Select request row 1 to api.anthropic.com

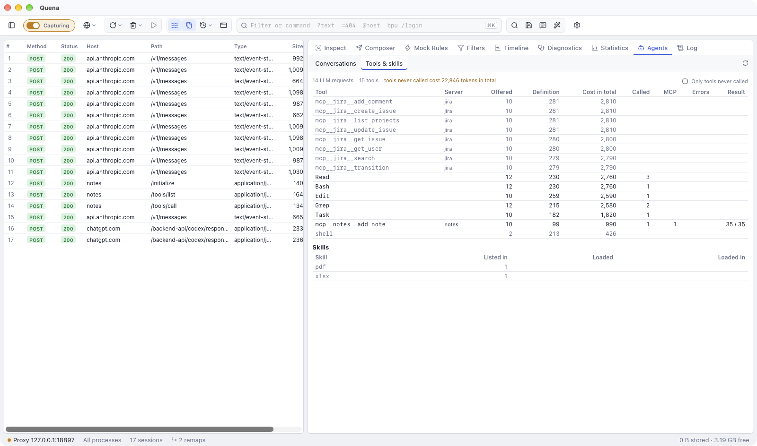154,59
